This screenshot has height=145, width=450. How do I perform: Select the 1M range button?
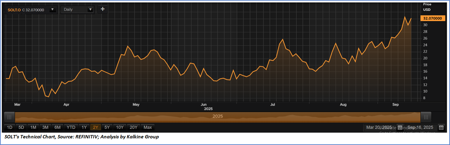coord(33,127)
